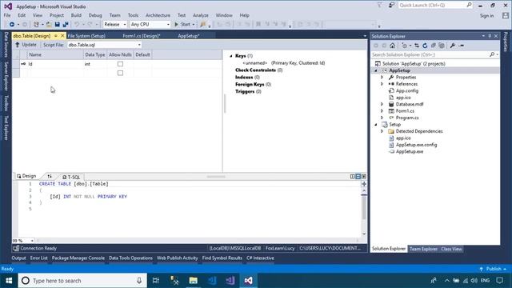Click the Show All Files icon
Viewport: 512px width, 288px height.
pyautogui.click(x=442, y=46)
